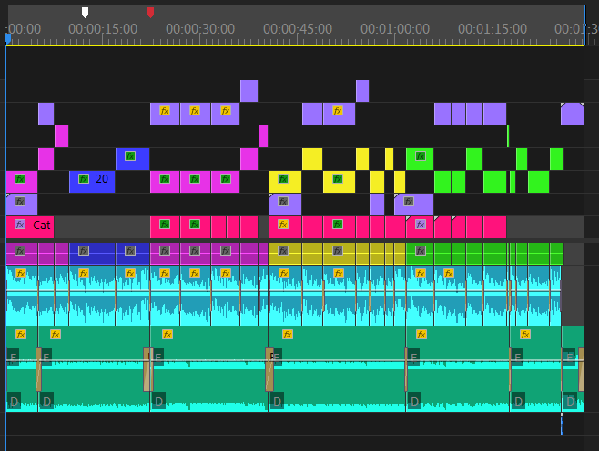Select the blue clip labeled 20

pos(92,182)
